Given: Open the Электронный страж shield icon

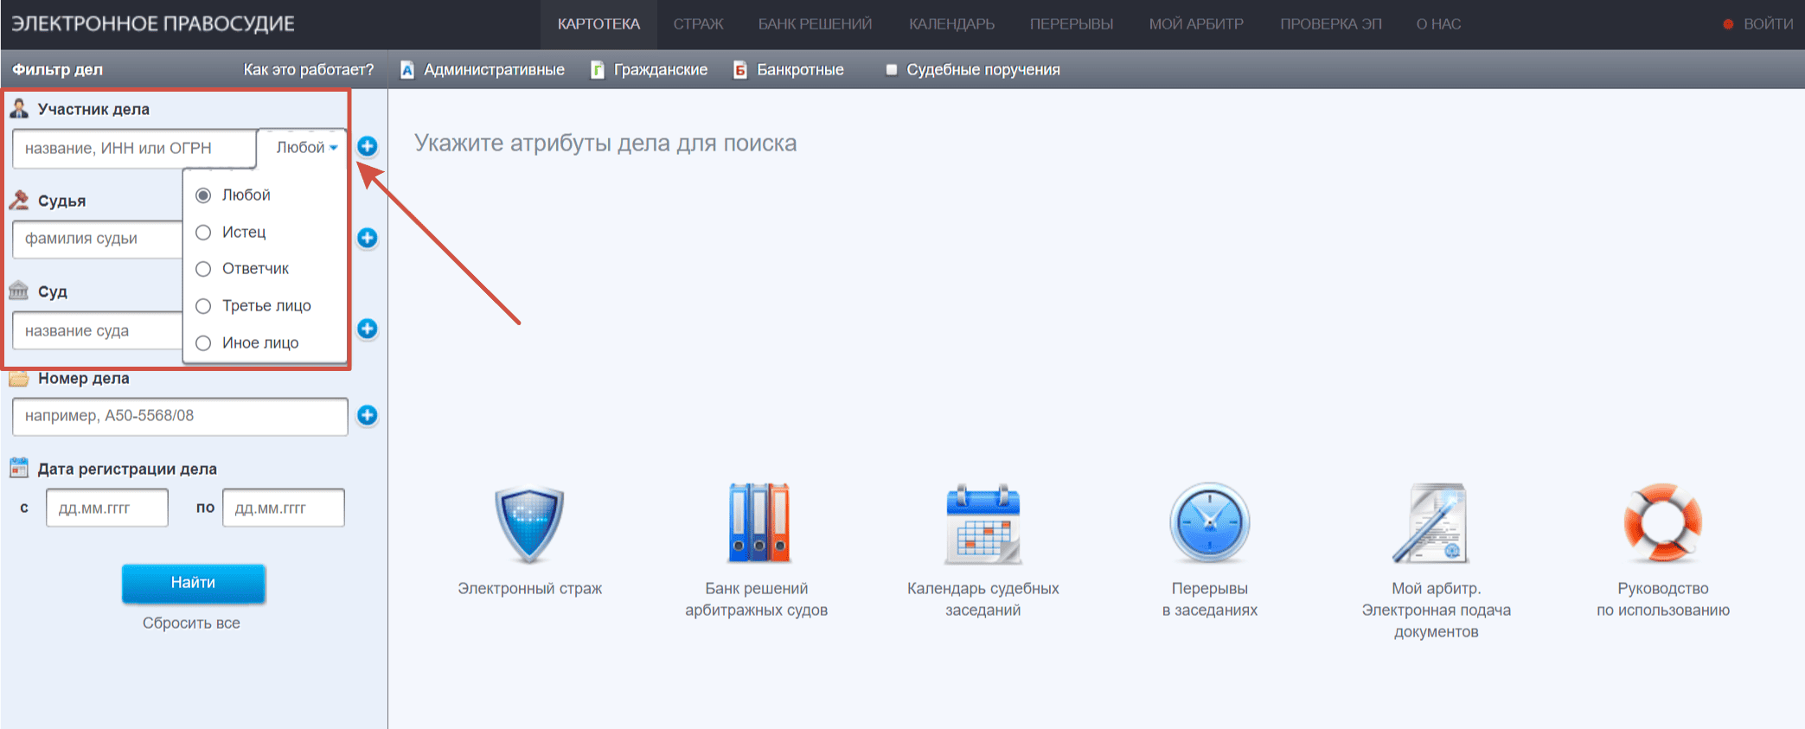Looking at the screenshot, I should coord(529,524).
